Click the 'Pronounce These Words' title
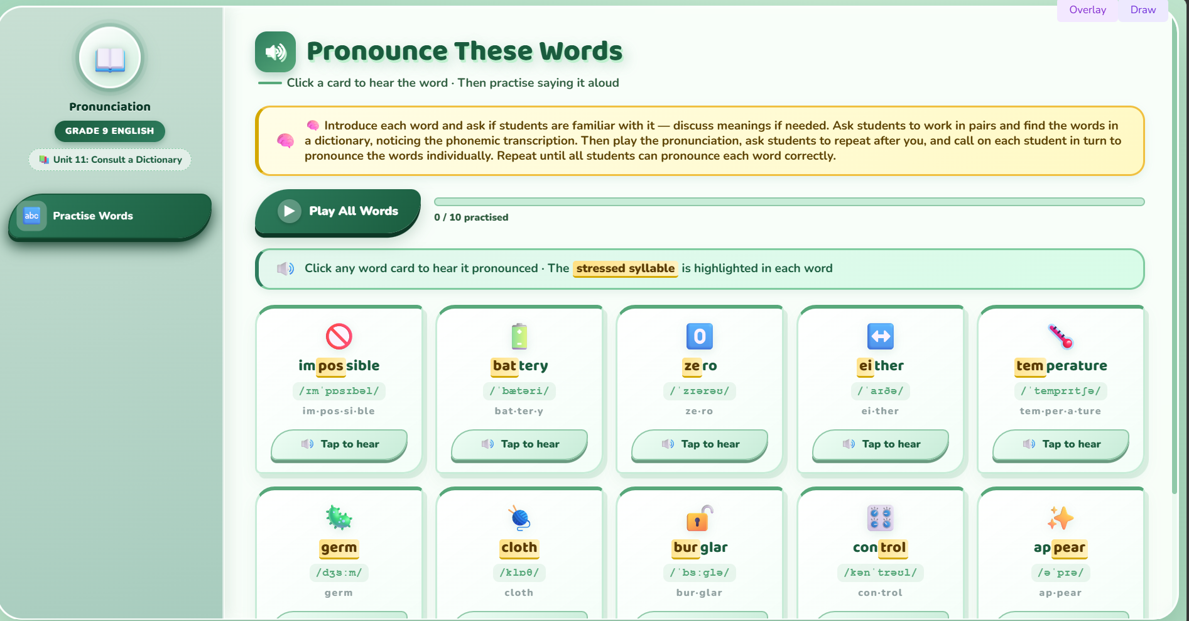The height and width of the screenshot is (621, 1189). [x=464, y=52]
